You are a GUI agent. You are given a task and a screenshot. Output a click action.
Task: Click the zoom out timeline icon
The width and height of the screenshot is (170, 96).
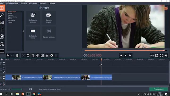(10, 89)
